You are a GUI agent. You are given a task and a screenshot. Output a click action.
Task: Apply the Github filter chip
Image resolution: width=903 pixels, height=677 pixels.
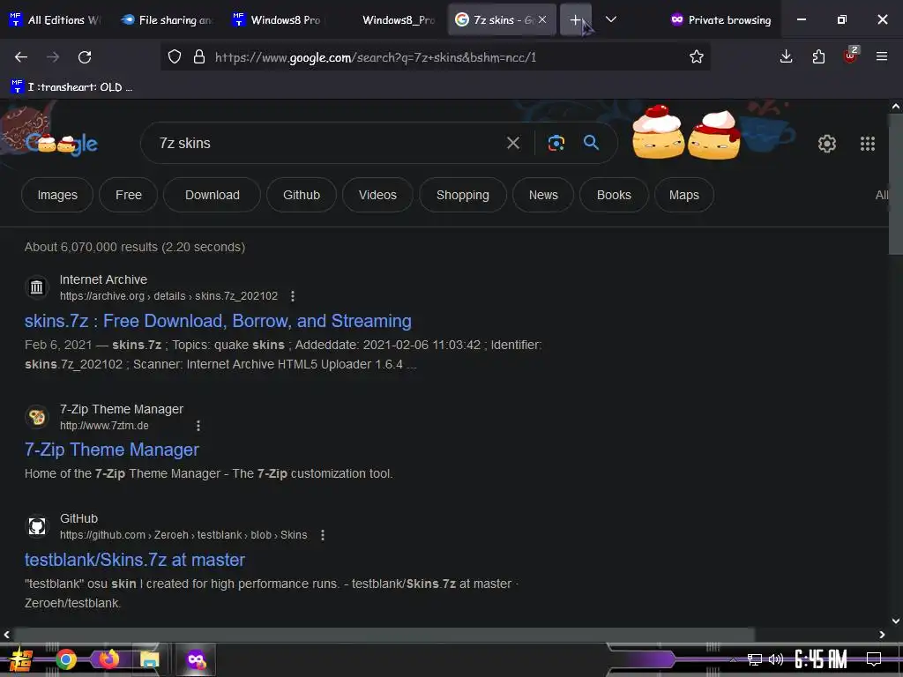pos(302,195)
